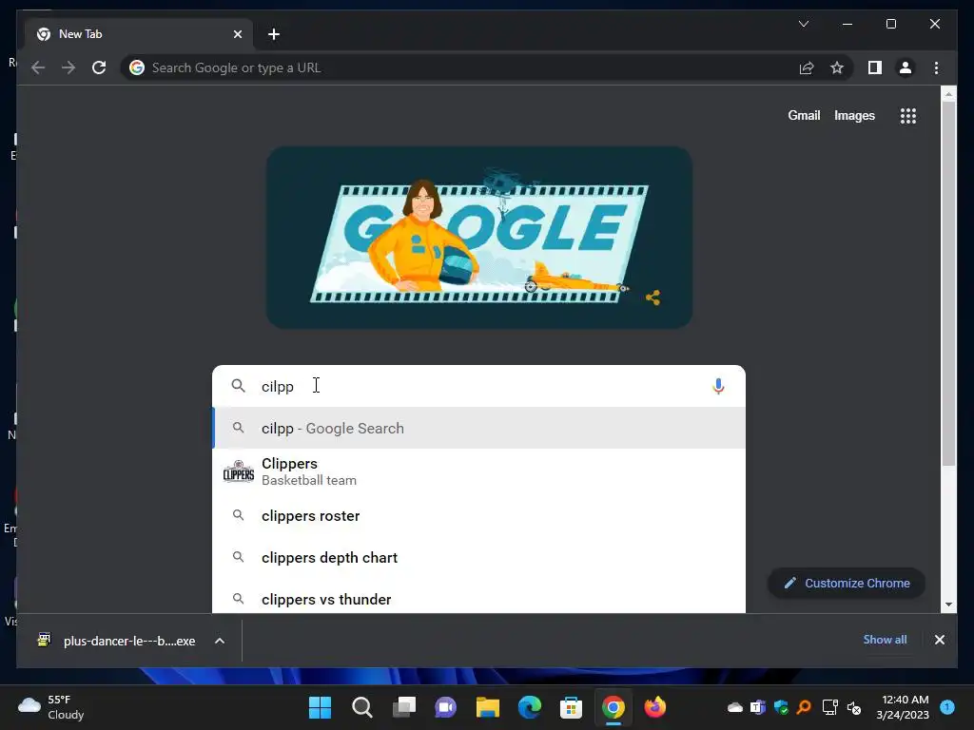Click the Share this page icon
Screen dimensions: 974x730
(x=807, y=67)
